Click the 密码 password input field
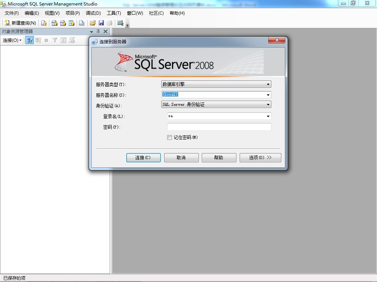Viewport: 377px width, 282px height. [x=219, y=127]
